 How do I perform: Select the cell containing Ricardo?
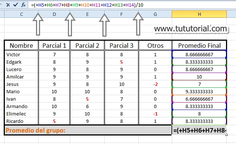tap(22, 121)
